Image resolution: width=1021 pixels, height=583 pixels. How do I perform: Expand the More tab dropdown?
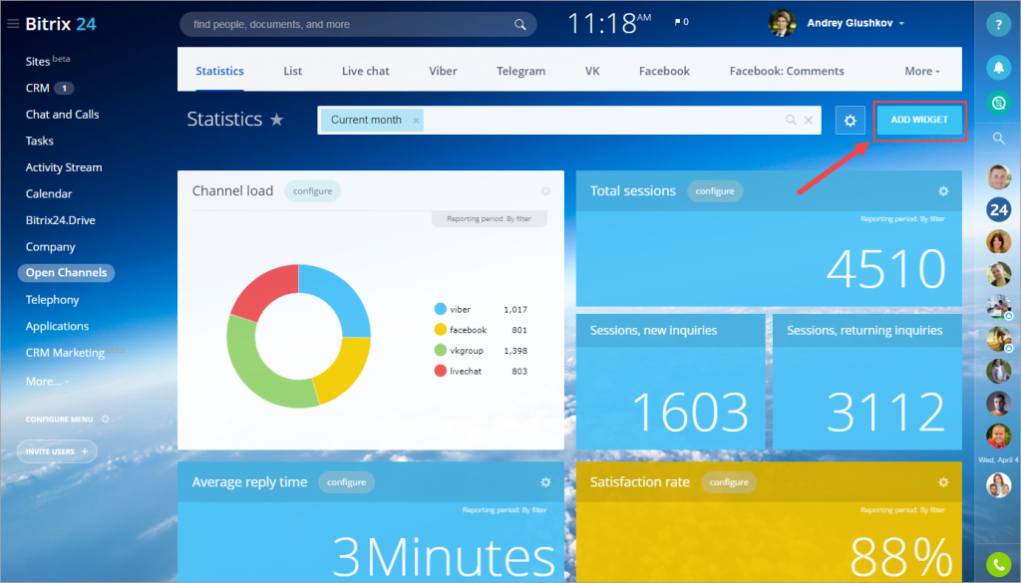click(922, 71)
